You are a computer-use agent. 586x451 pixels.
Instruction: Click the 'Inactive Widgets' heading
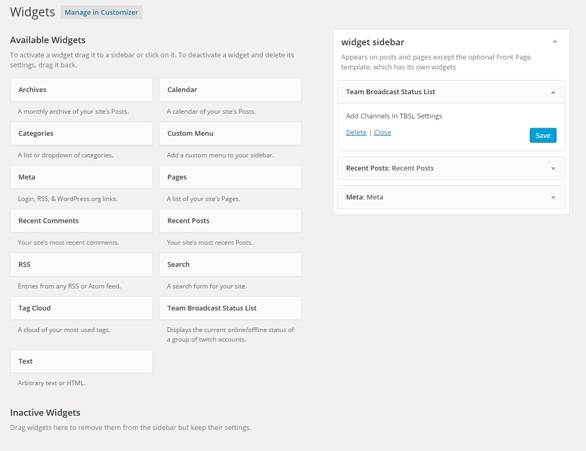pos(45,413)
